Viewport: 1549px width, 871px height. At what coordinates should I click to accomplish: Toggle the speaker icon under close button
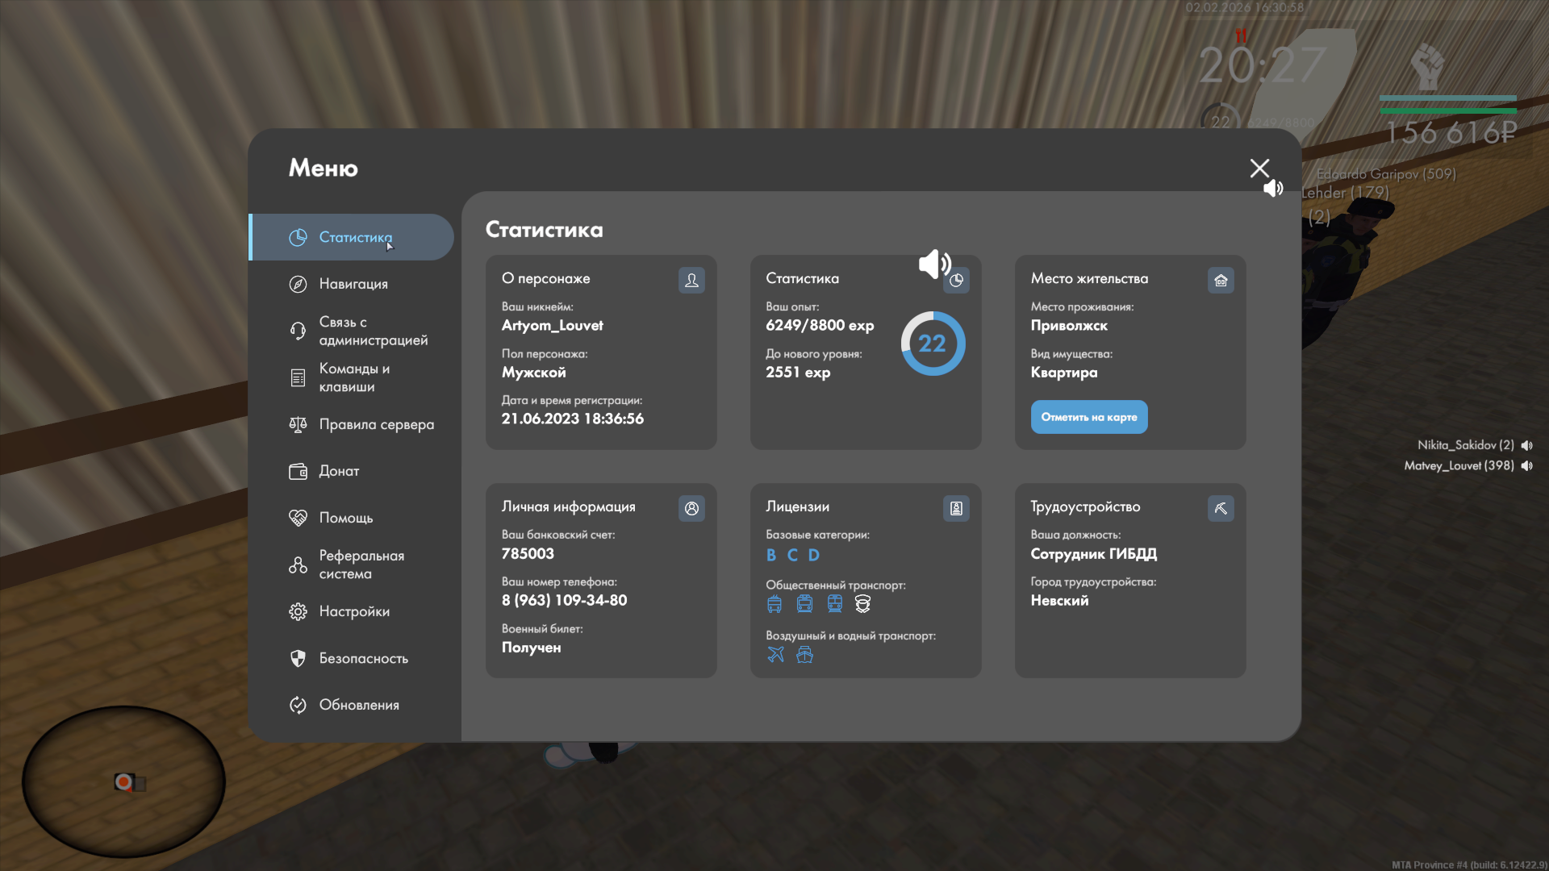point(1273,189)
